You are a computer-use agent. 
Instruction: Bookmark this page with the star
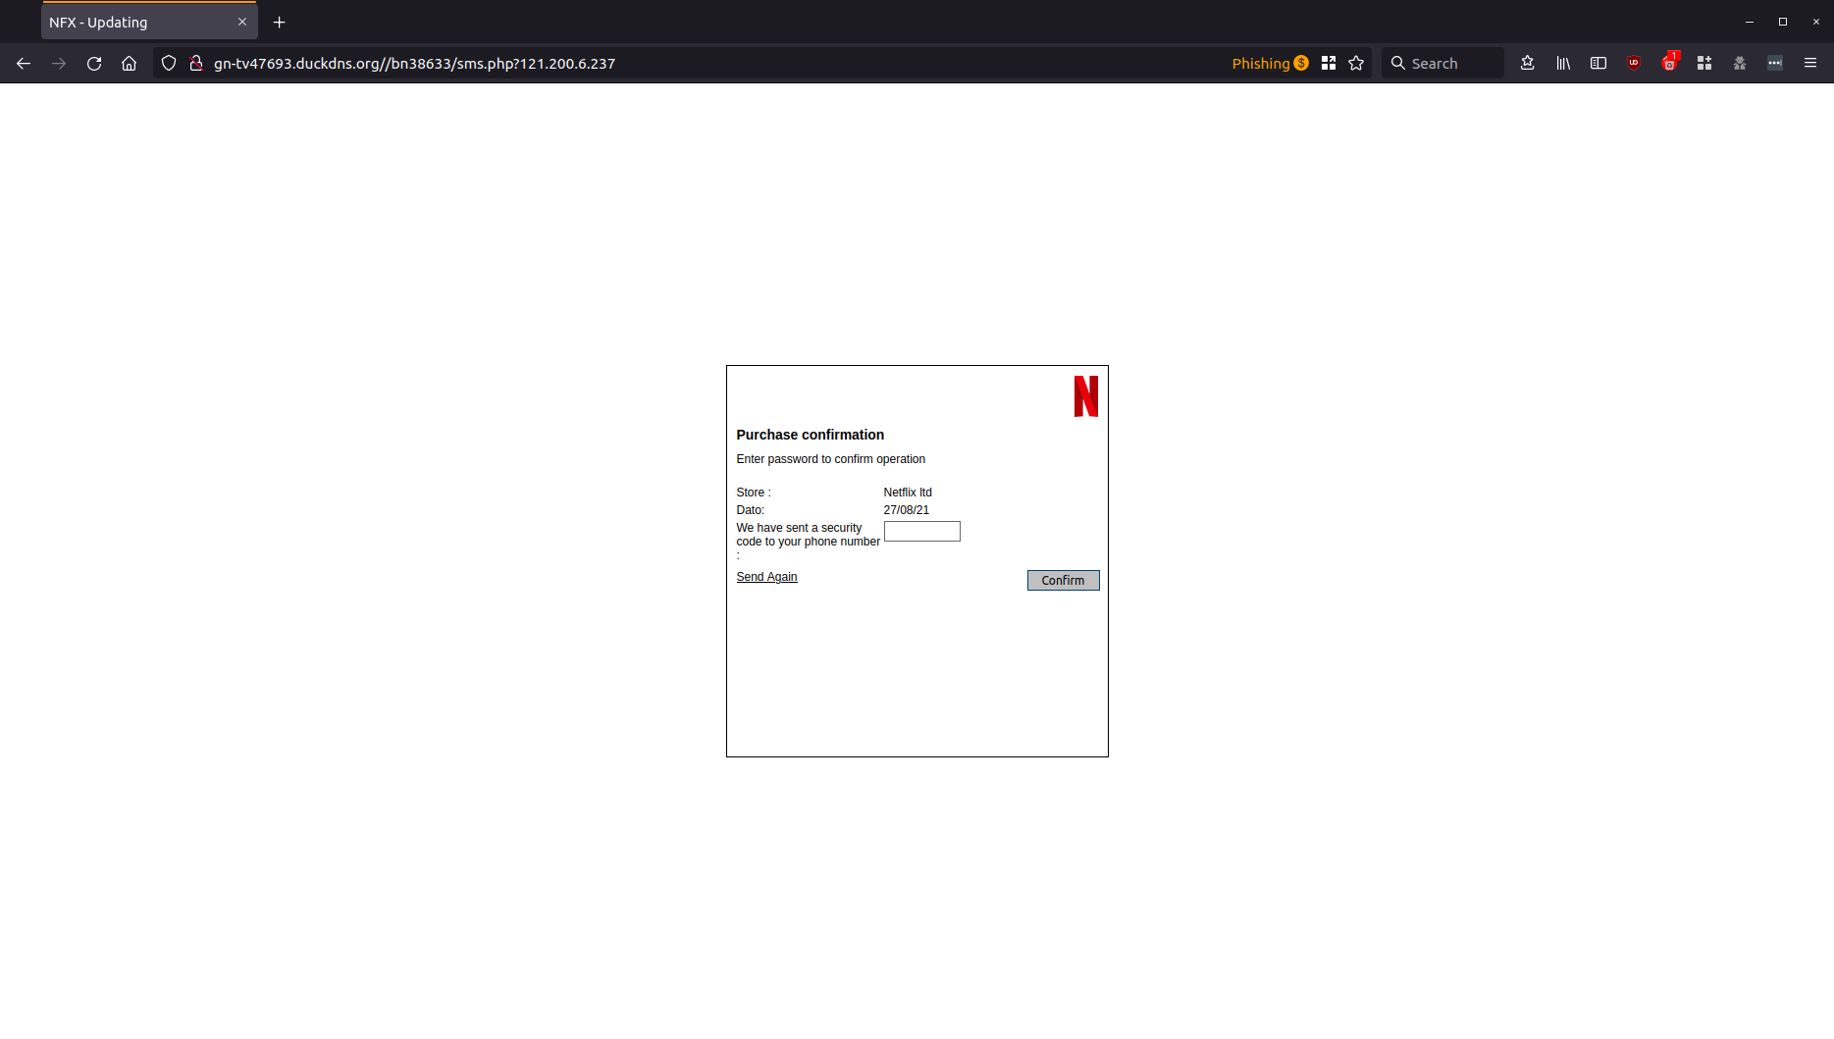tap(1356, 63)
